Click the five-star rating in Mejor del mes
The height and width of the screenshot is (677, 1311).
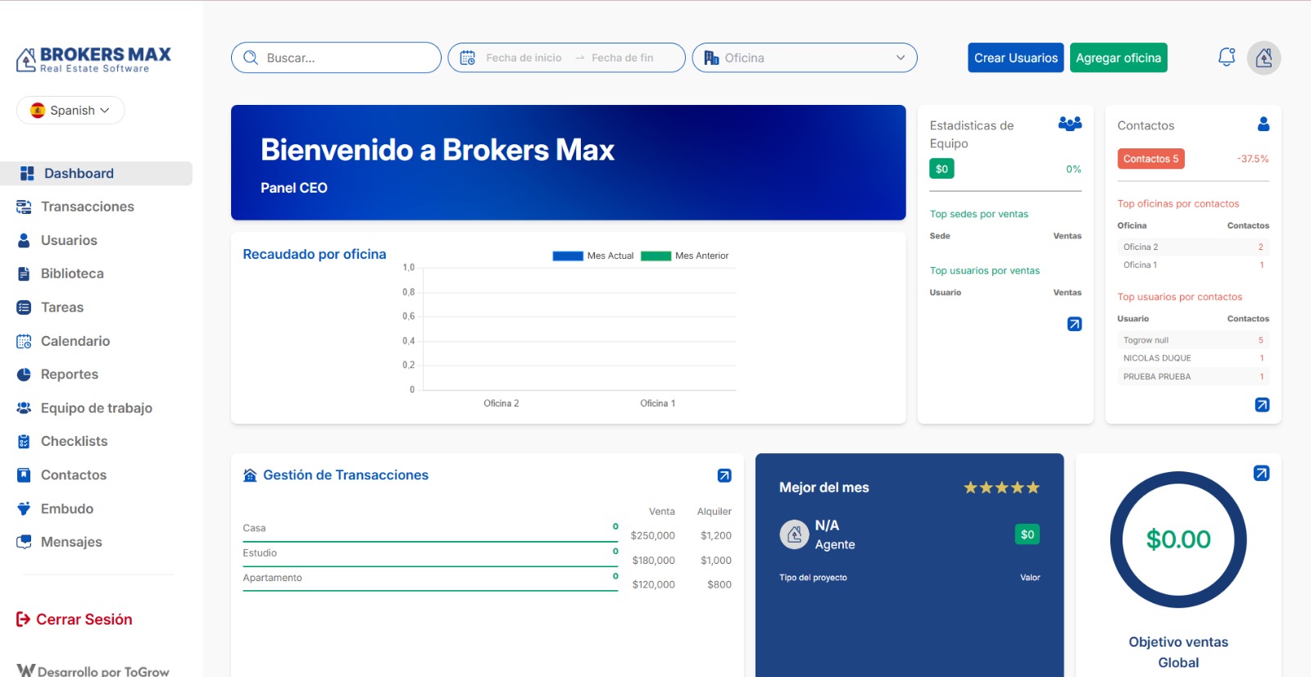pyautogui.click(x=1001, y=488)
